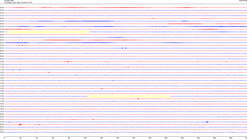Select the 17:00 time label
247x139 pixels.
(x=2, y=99)
